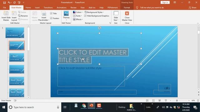Open the Add-ins tab
200x112 pixels.
tap(92, 7)
